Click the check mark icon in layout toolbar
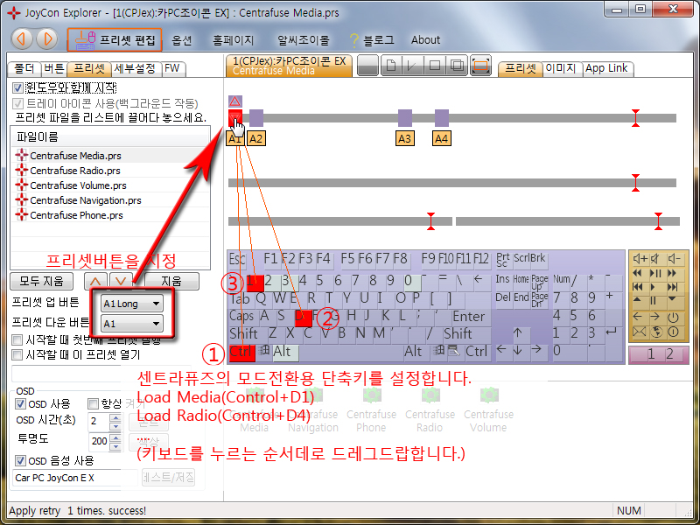 (412, 66)
